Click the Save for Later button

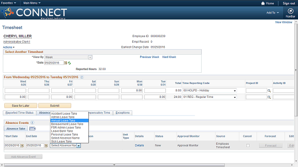tap(20, 106)
